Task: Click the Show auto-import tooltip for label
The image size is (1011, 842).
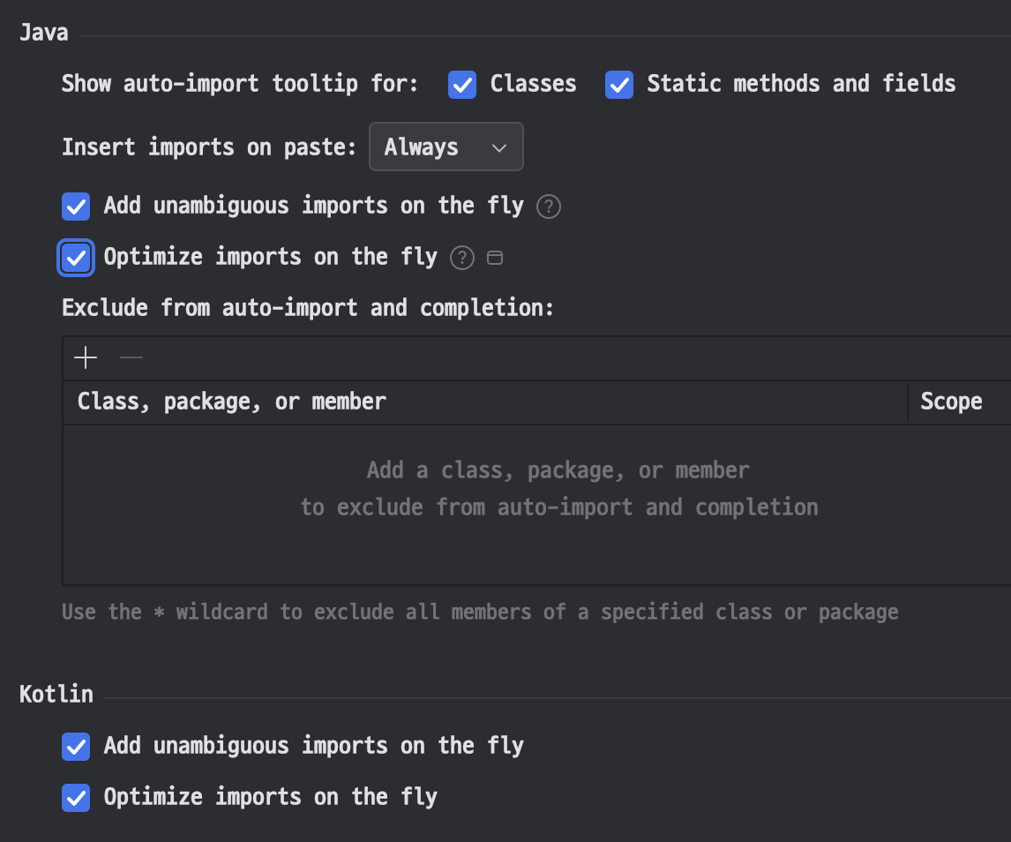Action: pyautogui.click(x=240, y=84)
